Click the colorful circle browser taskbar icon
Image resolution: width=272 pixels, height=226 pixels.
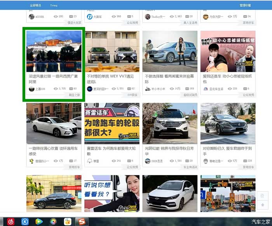coord(53,221)
